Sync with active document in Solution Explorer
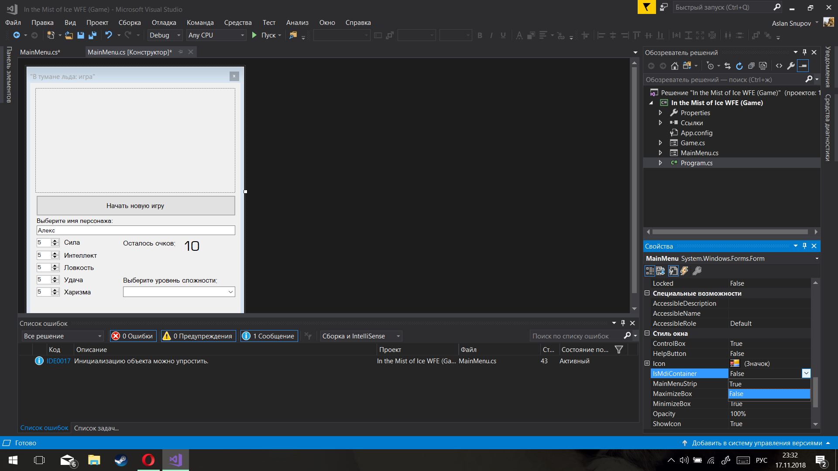The image size is (838, 471). (x=727, y=66)
